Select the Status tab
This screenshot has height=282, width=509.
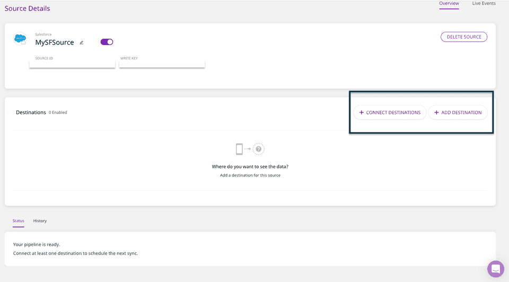tap(19, 221)
